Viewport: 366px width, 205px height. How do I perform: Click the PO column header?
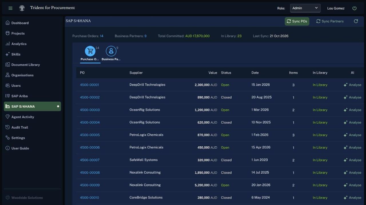pos(82,73)
